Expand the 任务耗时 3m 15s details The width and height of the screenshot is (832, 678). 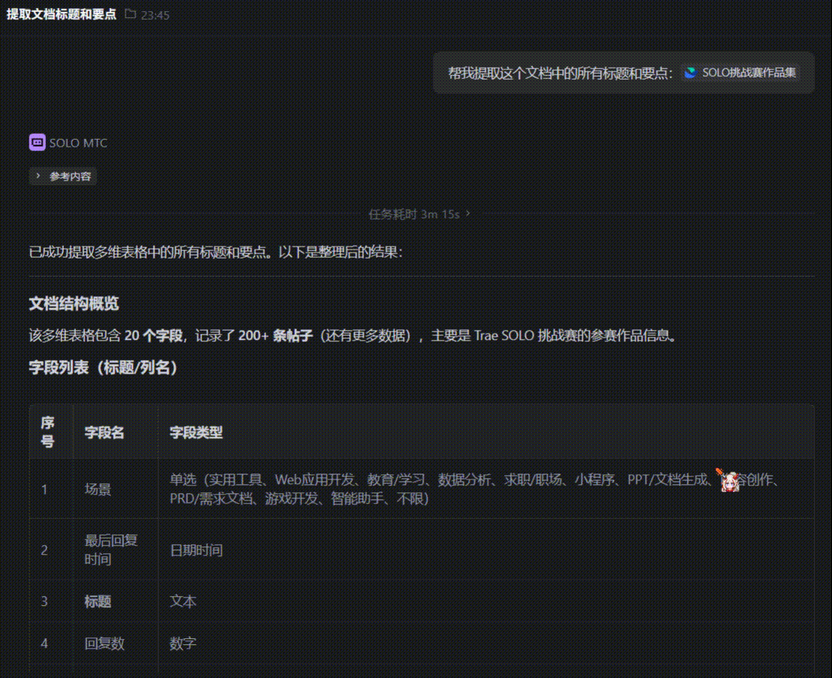click(x=419, y=214)
